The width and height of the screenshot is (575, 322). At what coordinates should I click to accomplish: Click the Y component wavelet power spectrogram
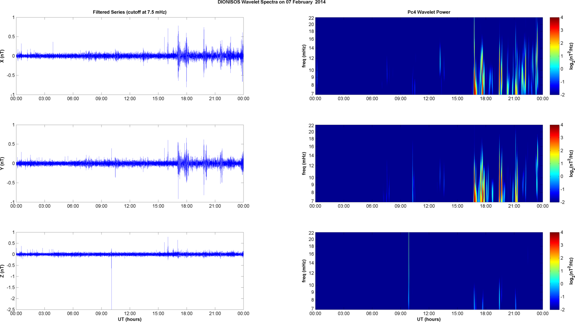click(x=429, y=163)
